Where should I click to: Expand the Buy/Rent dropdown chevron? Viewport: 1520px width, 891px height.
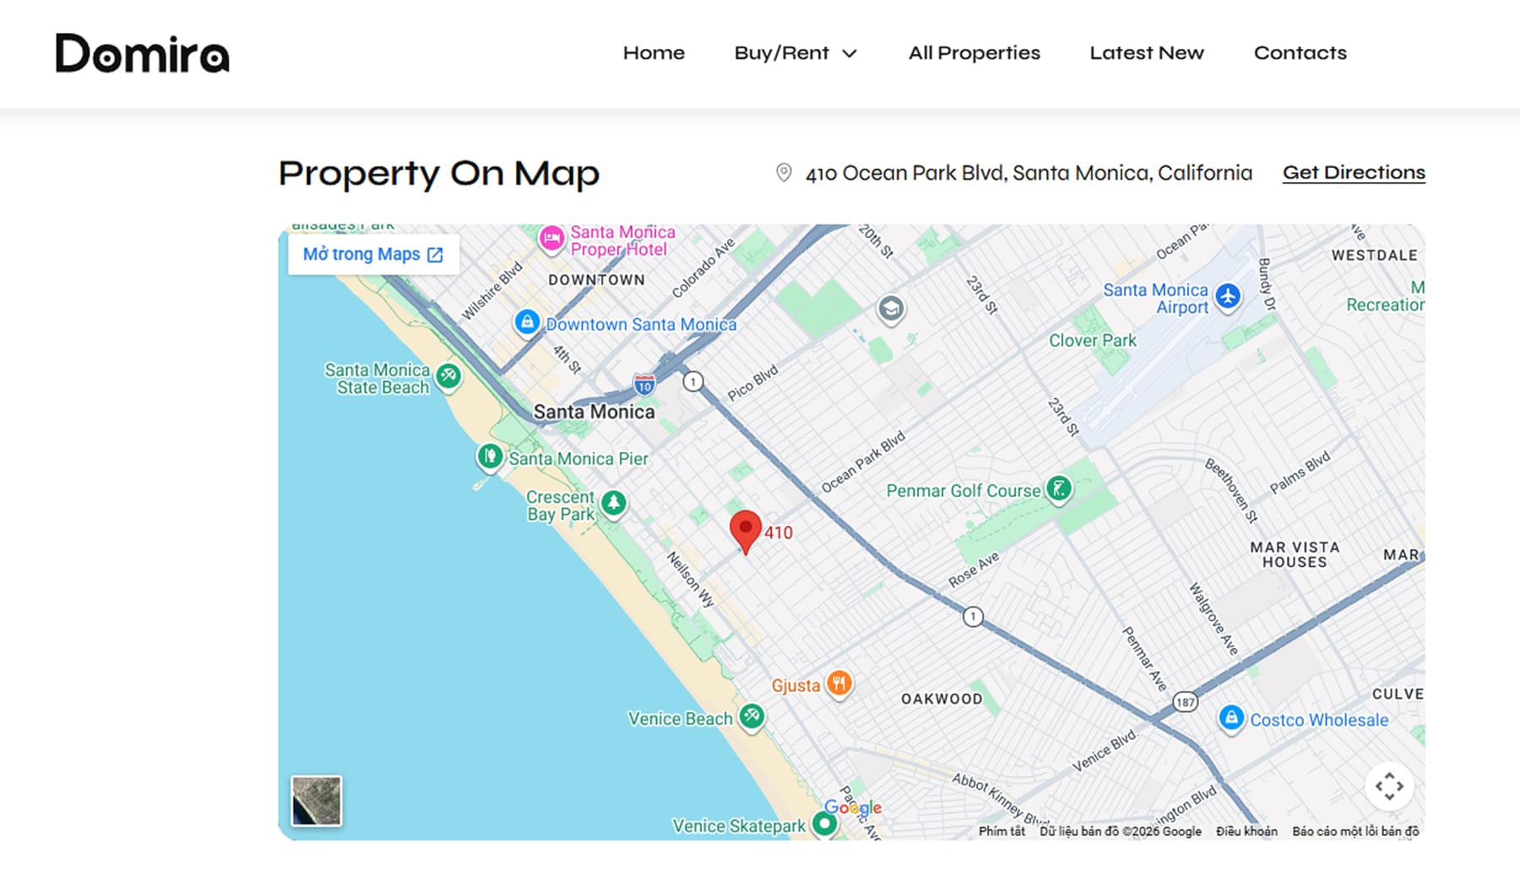tap(850, 54)
